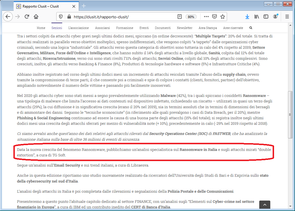
Task: Open the Associarsi menu item
Action: (102, 28)
